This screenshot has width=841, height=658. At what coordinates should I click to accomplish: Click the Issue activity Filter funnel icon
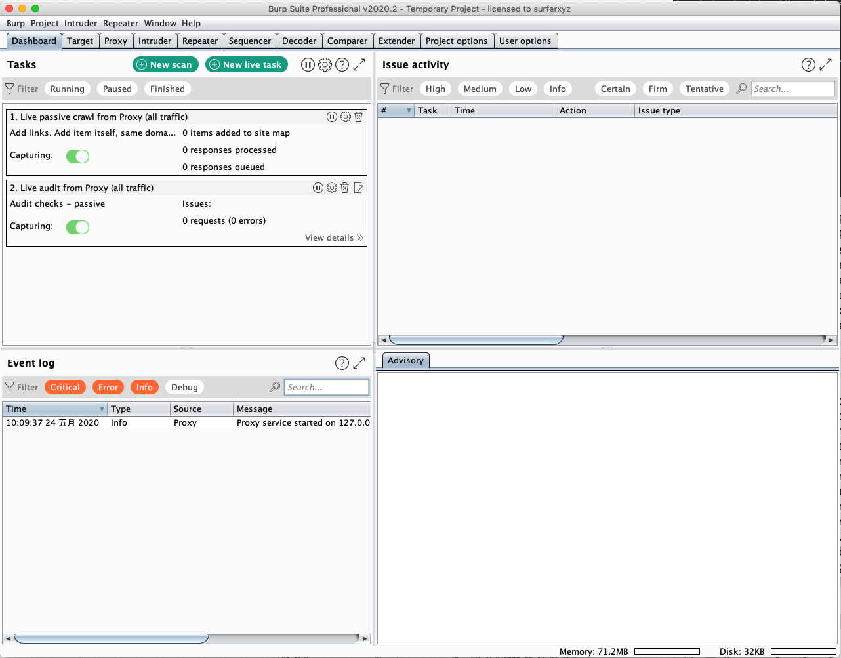[384, 89]
